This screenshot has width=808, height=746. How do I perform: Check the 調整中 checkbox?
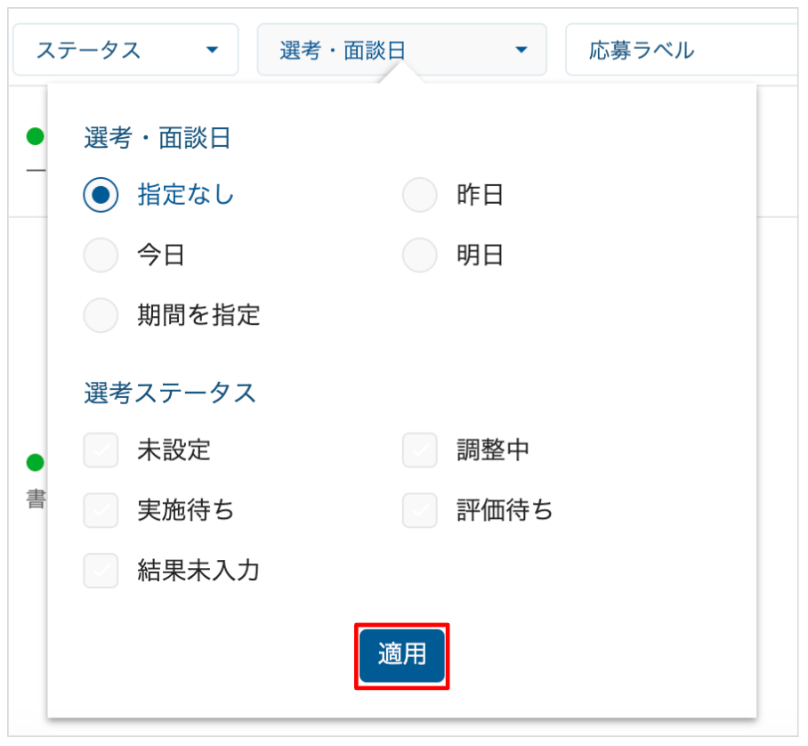click(420, 450)
